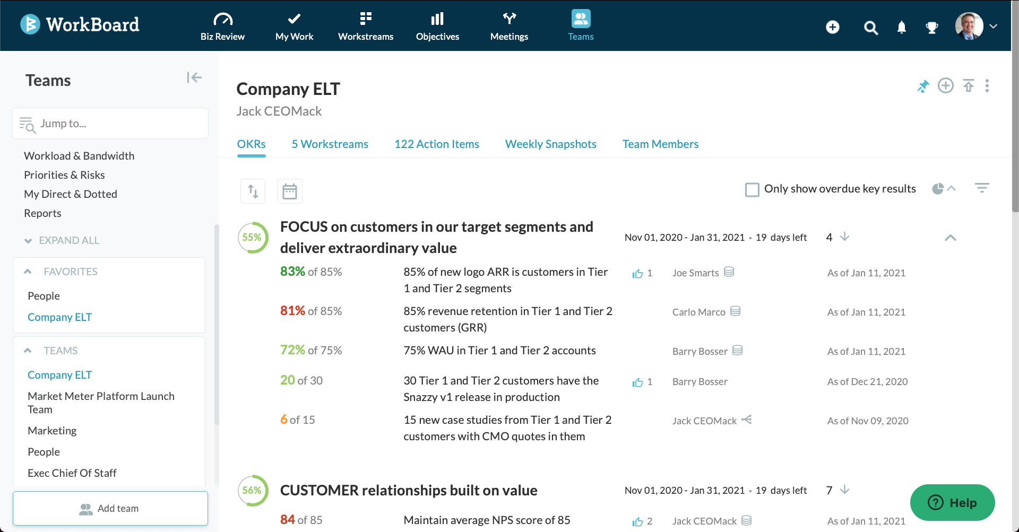Select Market Meter Platform Launch Team
Viewport: 1019px width, 532px height.
point(101,403)
